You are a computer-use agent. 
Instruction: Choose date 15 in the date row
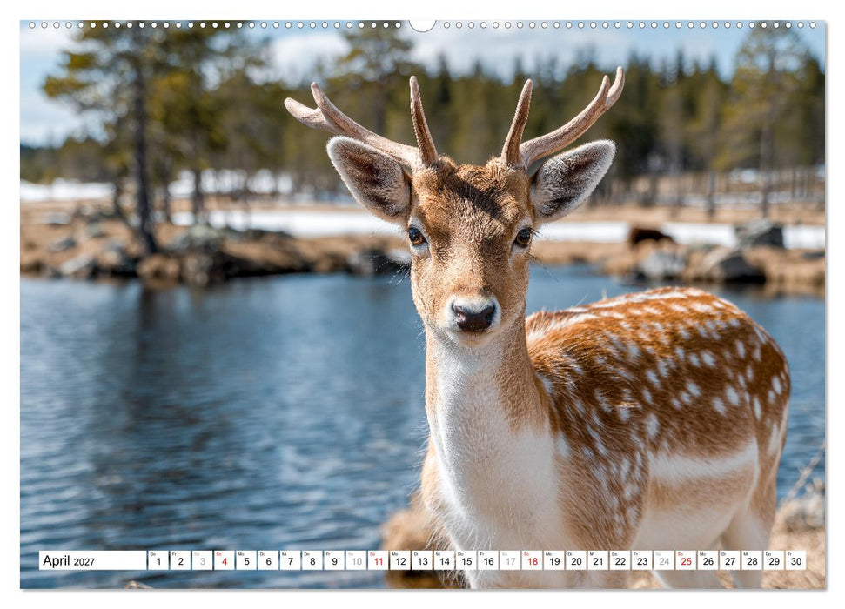466,560
